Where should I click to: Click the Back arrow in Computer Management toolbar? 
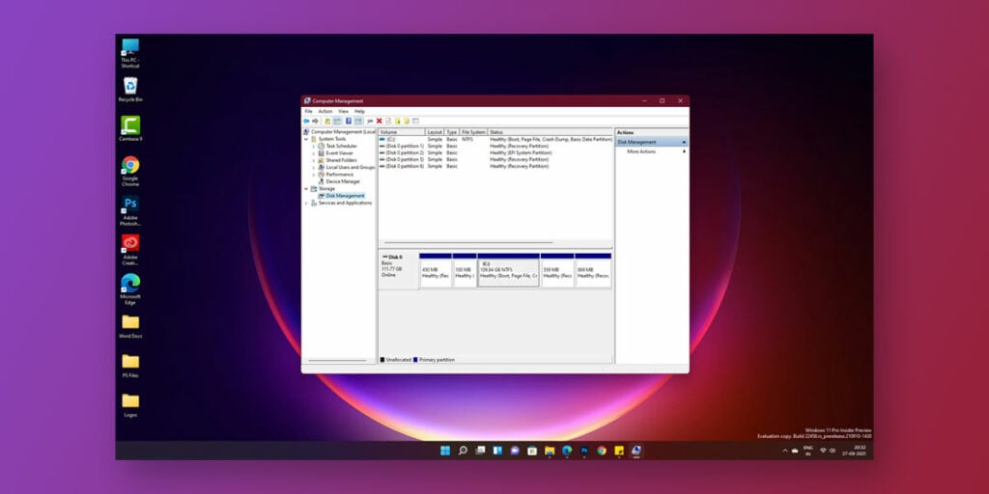(x=306, y=121)
